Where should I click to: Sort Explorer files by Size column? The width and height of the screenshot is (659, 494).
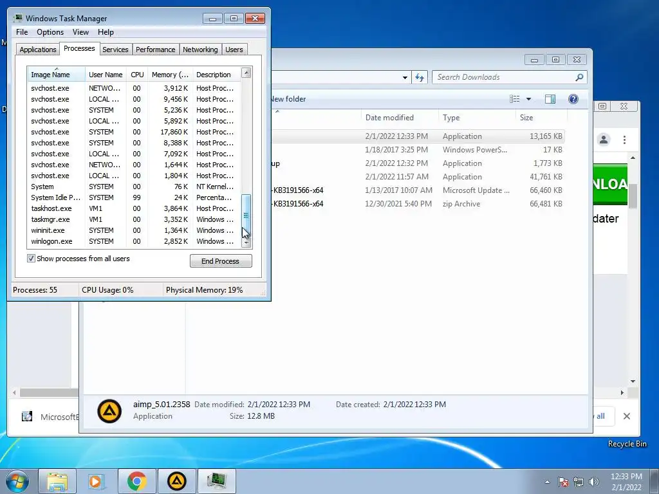click(541, 118)
